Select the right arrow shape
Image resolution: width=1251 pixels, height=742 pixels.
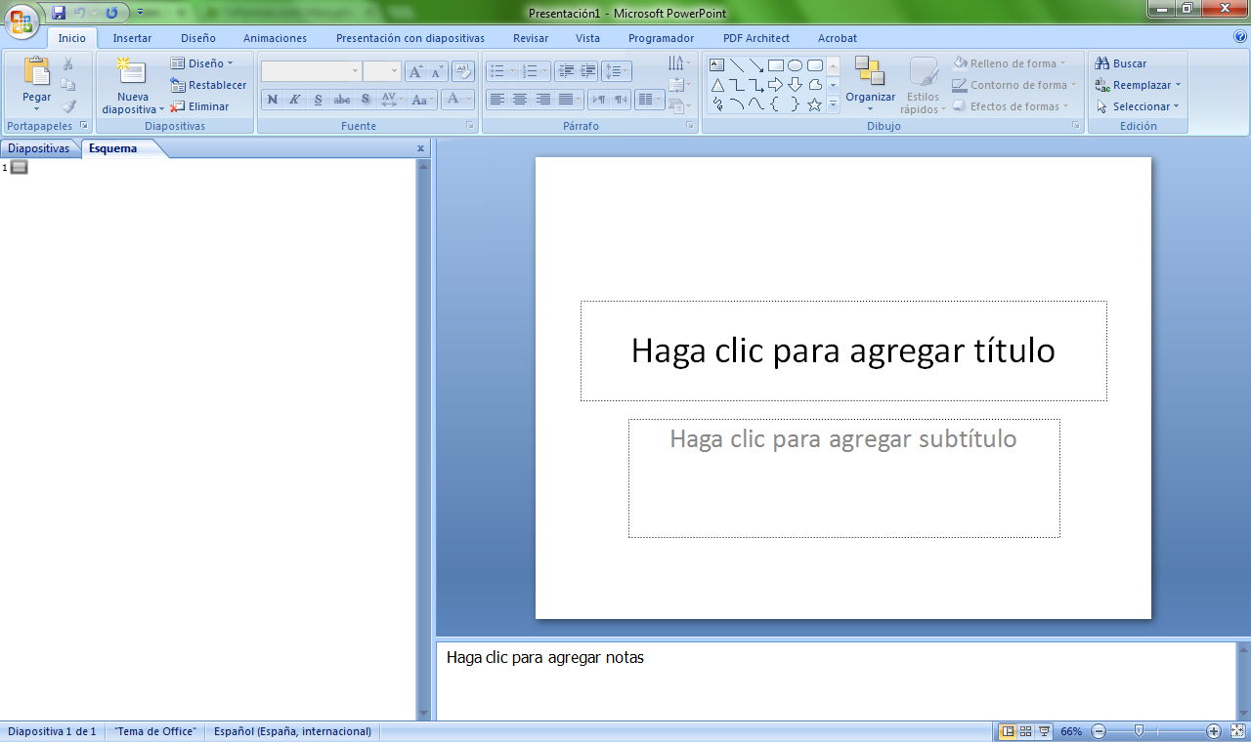(775, 85)
